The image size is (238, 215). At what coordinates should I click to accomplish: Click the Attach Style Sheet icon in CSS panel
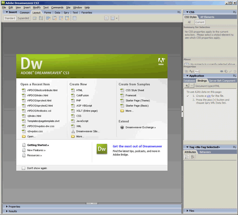(222, 71)
